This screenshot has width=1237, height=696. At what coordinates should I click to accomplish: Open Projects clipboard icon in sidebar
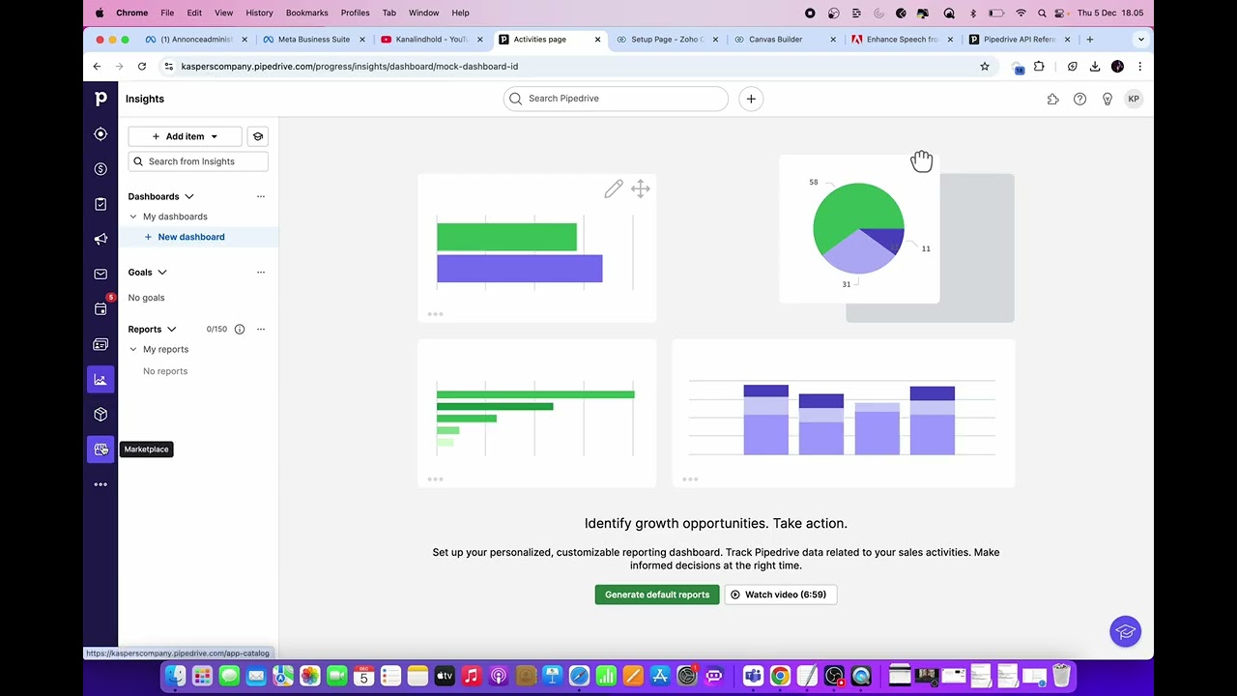tap(101, 204)
